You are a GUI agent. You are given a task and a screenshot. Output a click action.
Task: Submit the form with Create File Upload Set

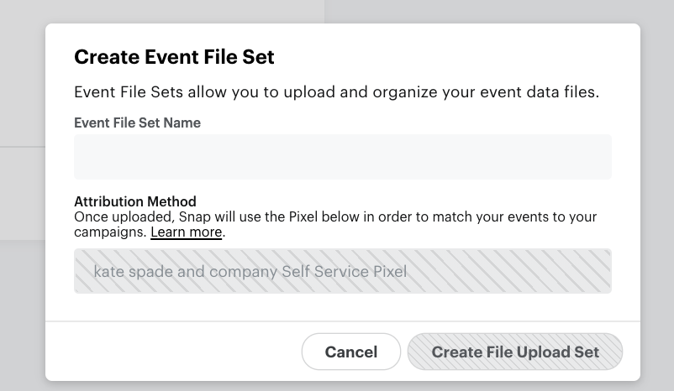coord(515,352)
